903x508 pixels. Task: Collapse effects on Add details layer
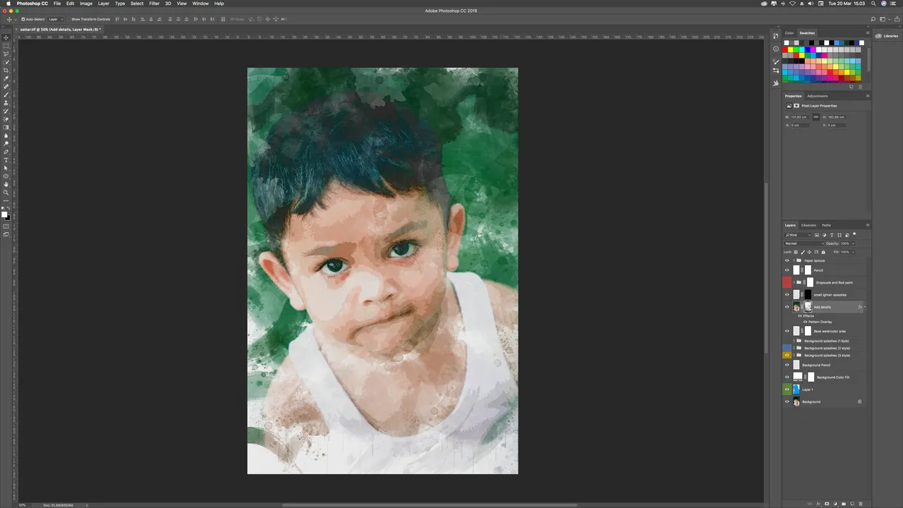(865, 307)
